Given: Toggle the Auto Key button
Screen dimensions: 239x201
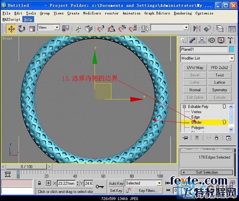Looking at the screenshot, I should coord(116,183).
